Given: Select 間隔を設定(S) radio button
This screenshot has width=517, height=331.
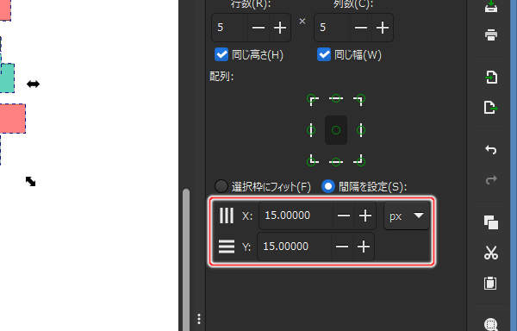Looking at the screenshot, I should click(x=328, y=186).
